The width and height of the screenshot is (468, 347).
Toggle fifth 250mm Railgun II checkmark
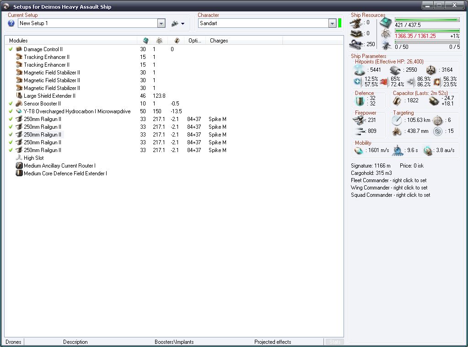[x=11, y=150]
